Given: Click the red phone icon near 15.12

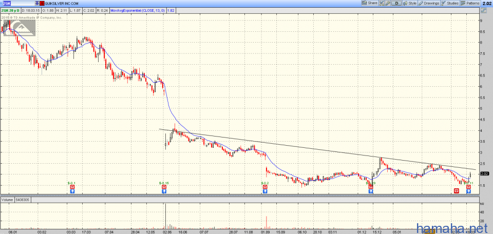Looking at the screenshot, I should coord(371,187).
